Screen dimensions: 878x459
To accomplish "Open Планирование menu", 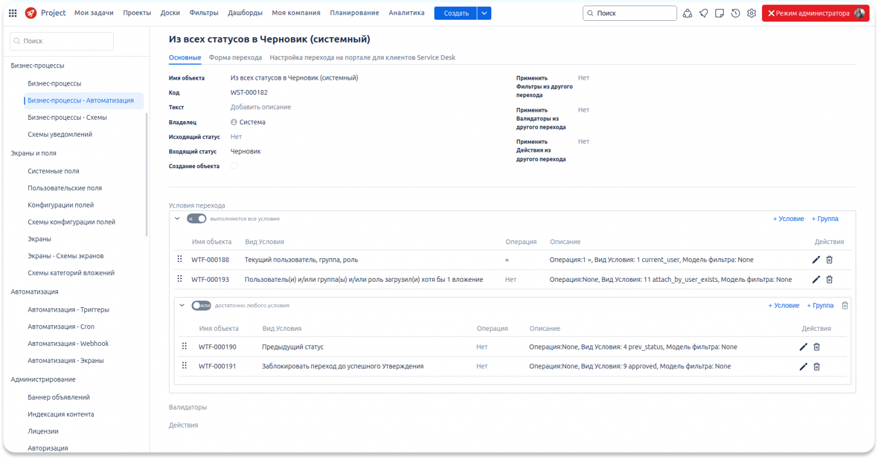I will 355,13.
